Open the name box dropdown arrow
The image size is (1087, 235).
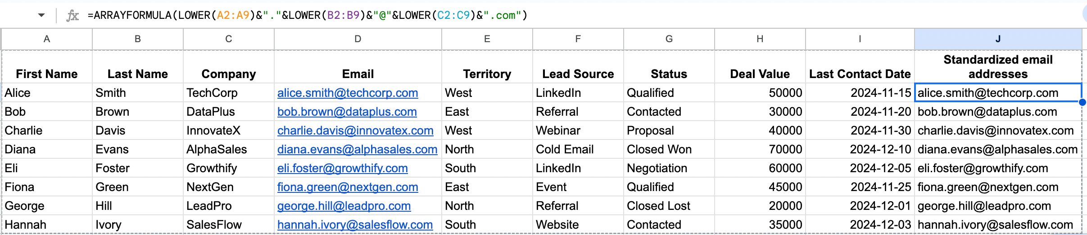[41, 15]
